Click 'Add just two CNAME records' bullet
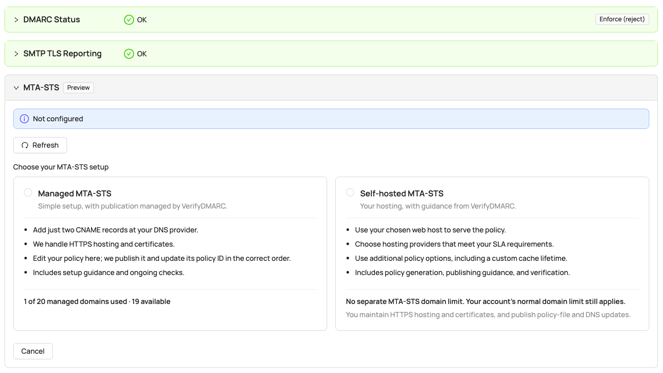 [116, 230]
